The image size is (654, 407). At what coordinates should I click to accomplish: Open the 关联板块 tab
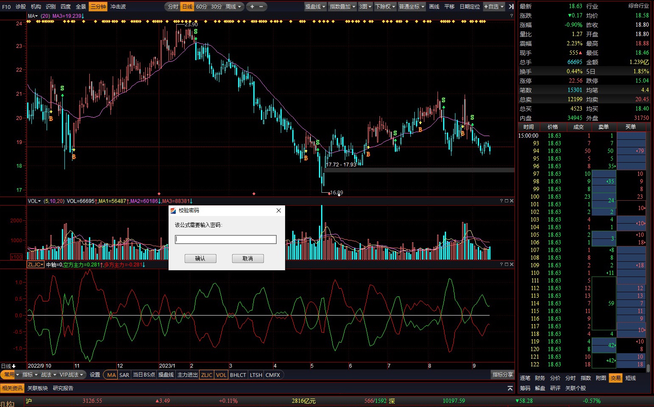pos(38,388)
